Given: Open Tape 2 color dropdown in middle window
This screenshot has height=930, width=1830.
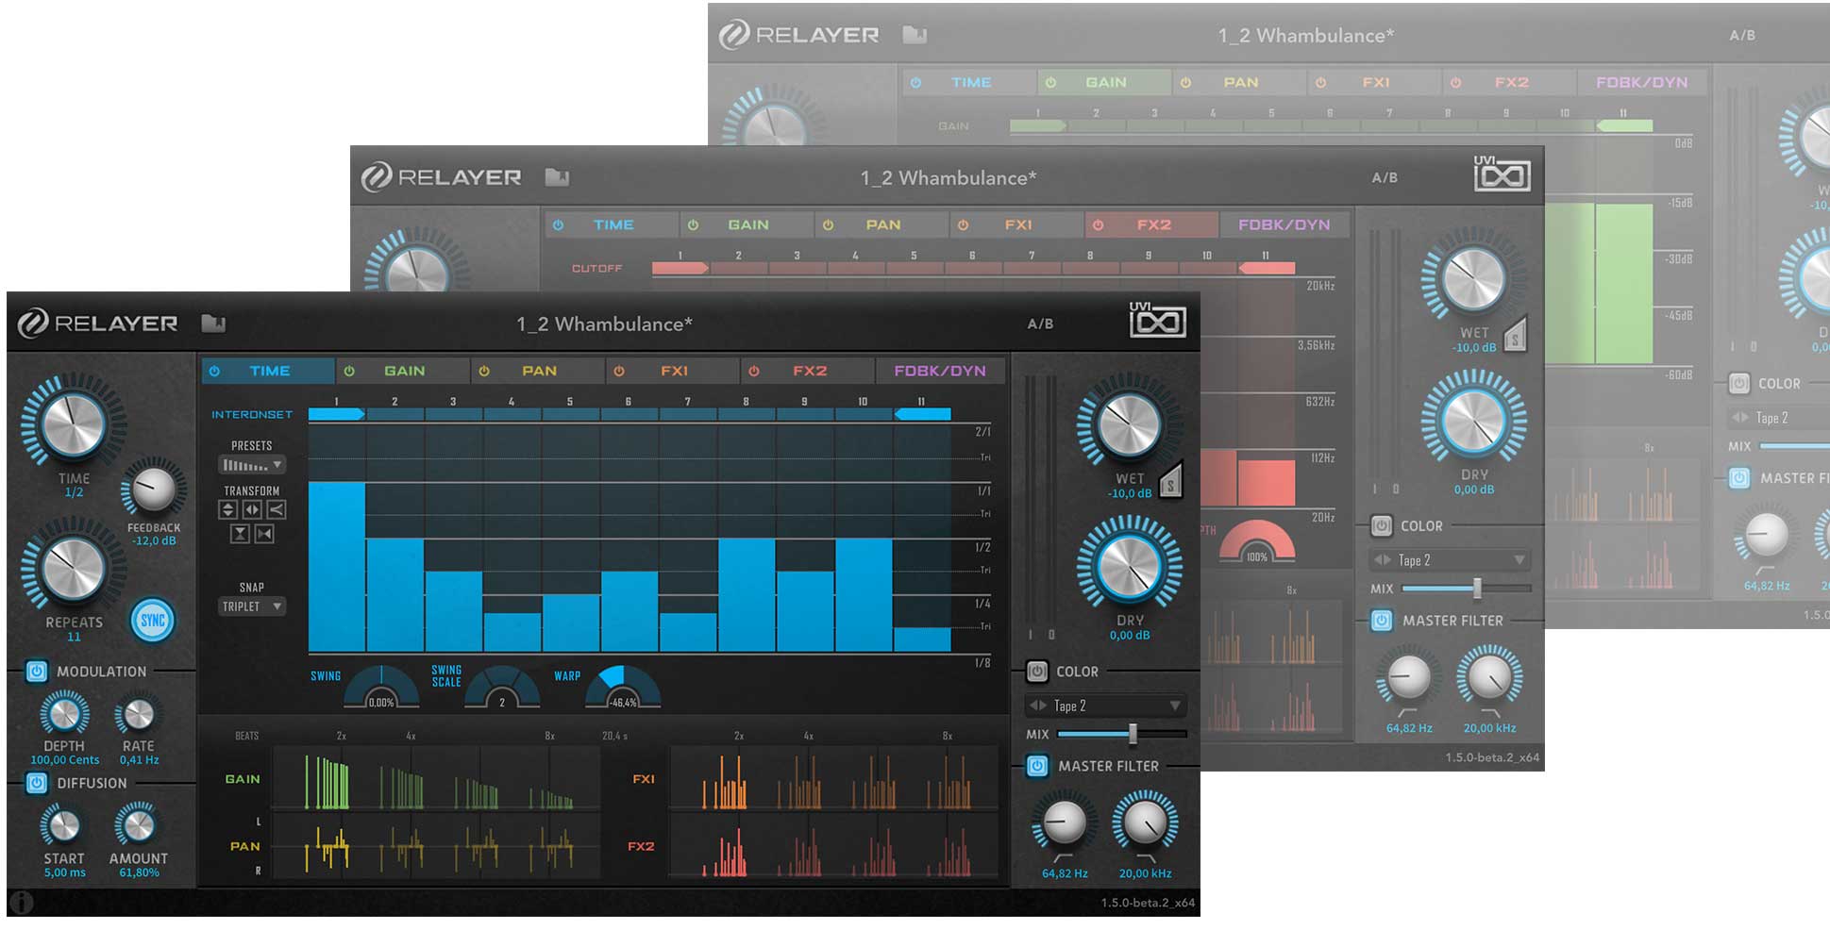Looking at the screenshot, I should click(1450, 559).
